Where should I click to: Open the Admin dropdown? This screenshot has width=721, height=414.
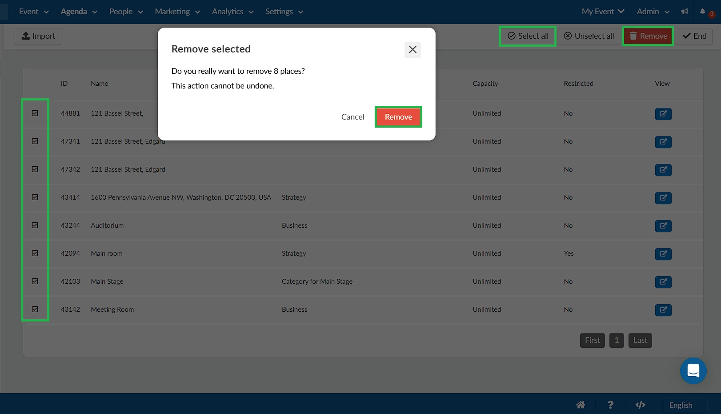(x=653, y=12)
